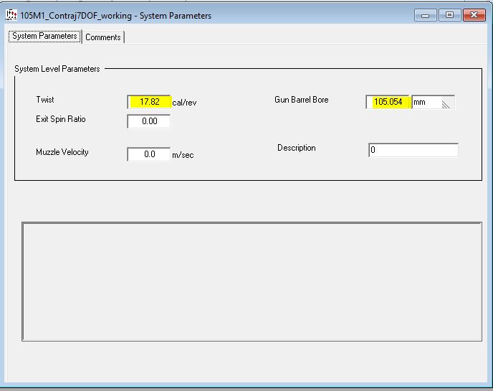Click the Twist label
This screenshot has height=391, width=493.
pos(45,100)
